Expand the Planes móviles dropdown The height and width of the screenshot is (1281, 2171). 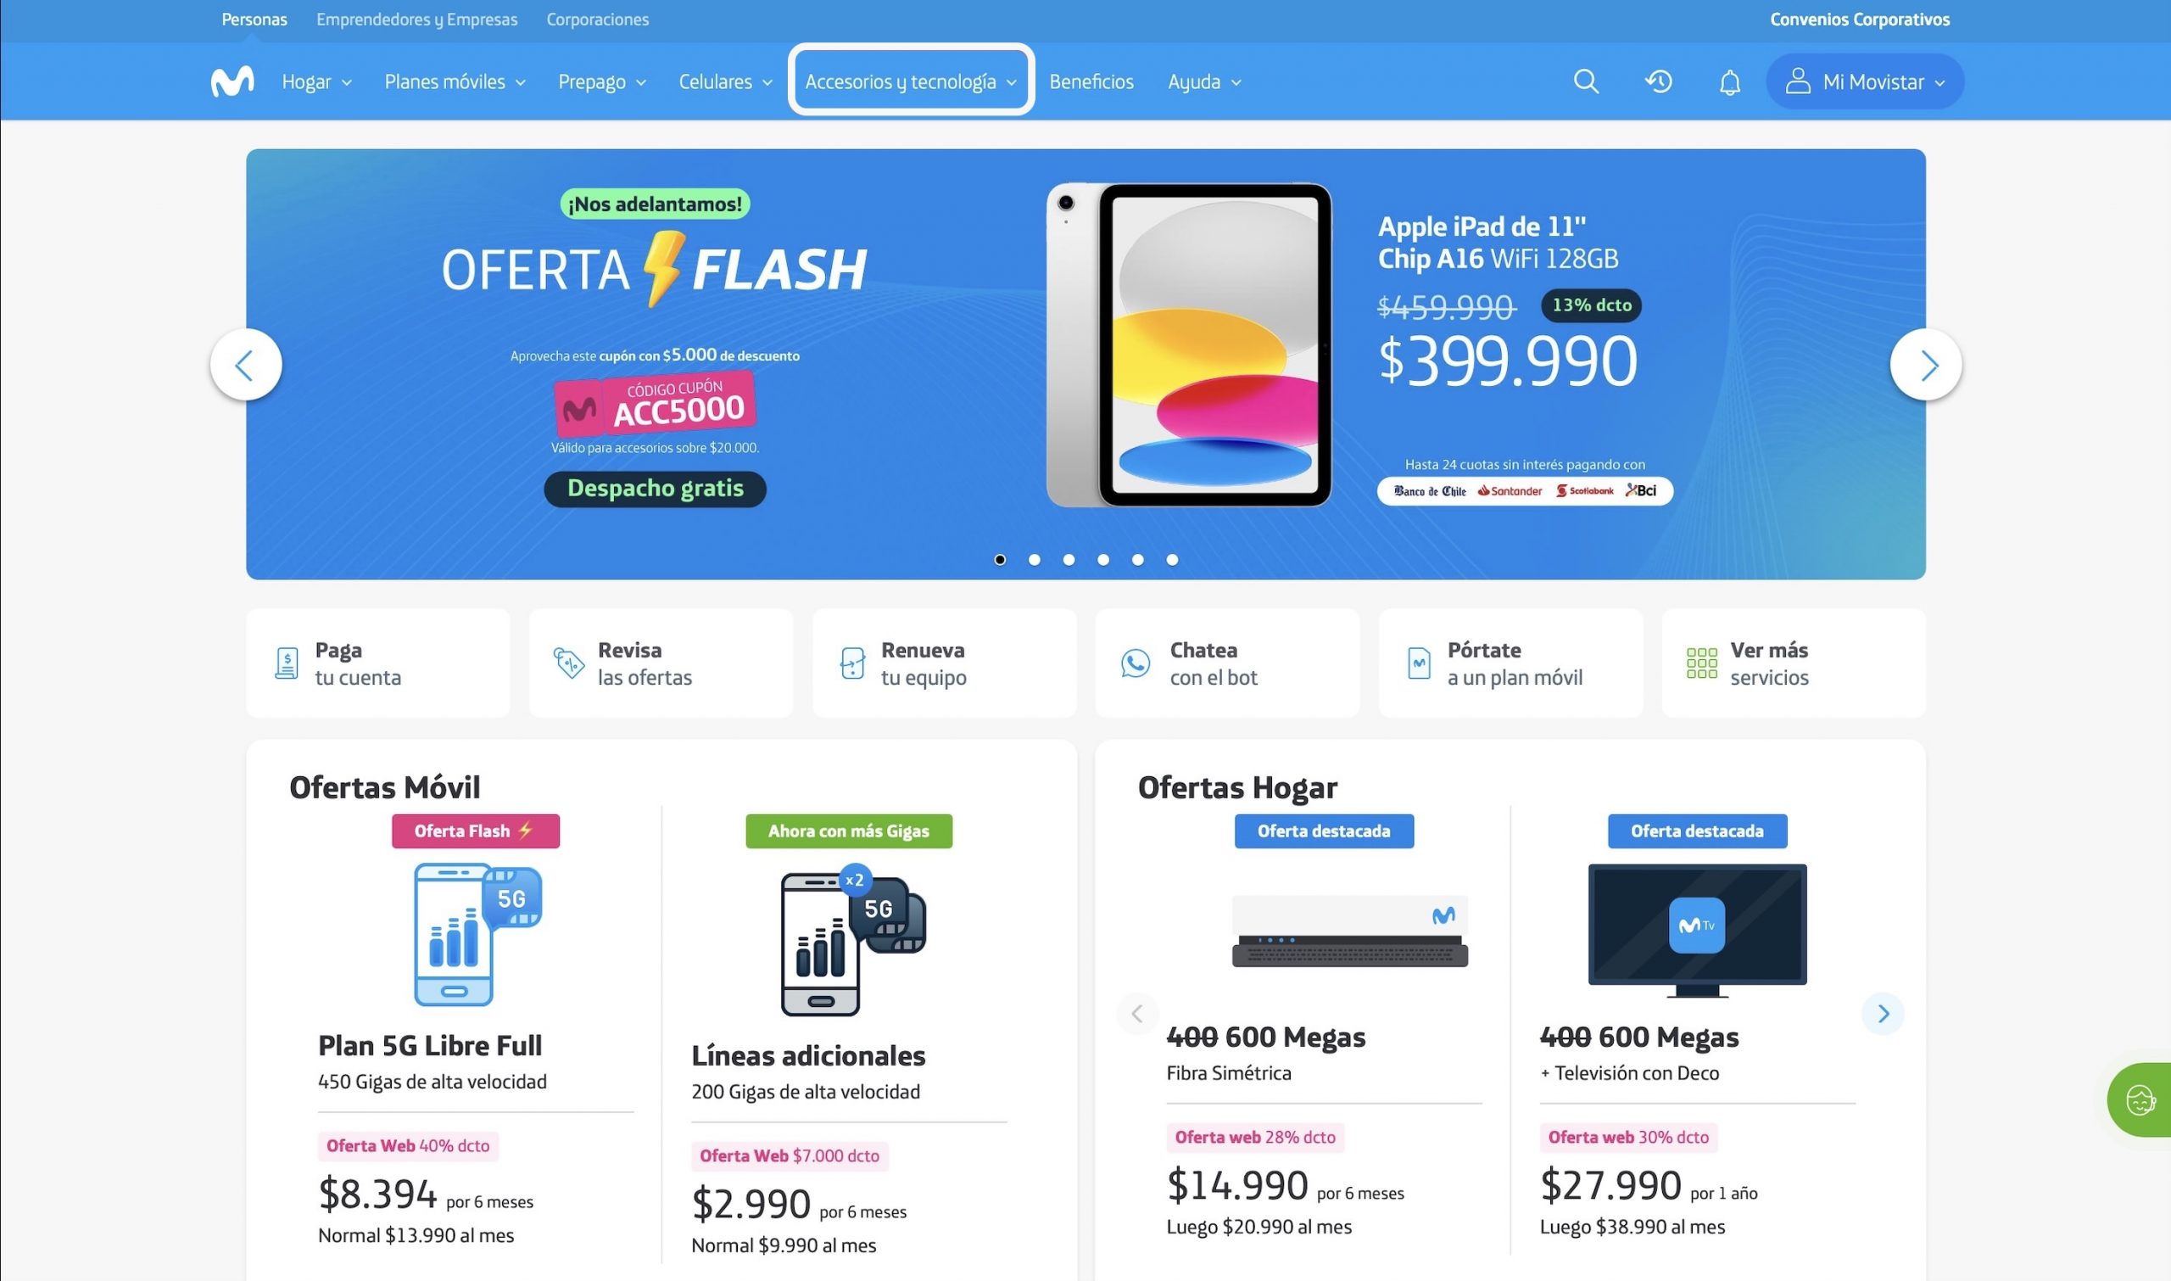tap(455, 82)
